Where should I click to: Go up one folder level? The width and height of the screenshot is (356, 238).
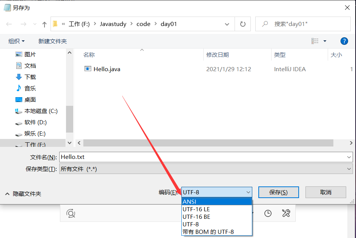pos(44,24)
